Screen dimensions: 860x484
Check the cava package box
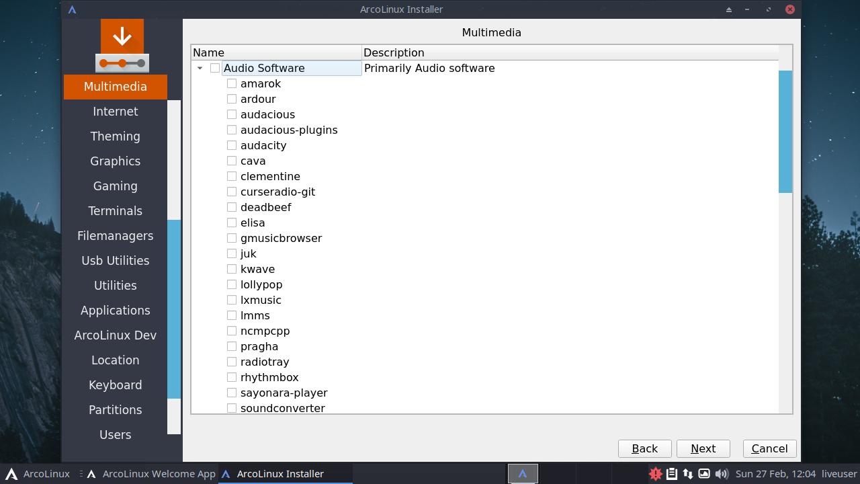[x=232, y=161]
